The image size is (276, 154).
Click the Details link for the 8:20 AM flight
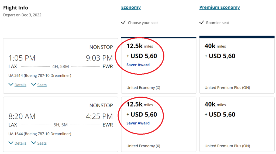20,143
